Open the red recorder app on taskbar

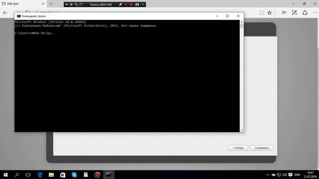pos(97,175)
